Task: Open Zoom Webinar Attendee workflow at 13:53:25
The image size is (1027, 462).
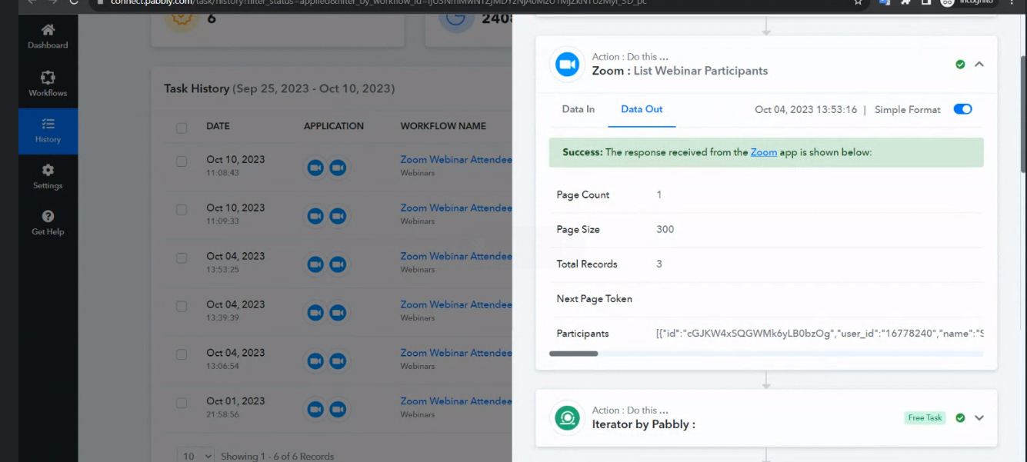Action: pos(456,256)
